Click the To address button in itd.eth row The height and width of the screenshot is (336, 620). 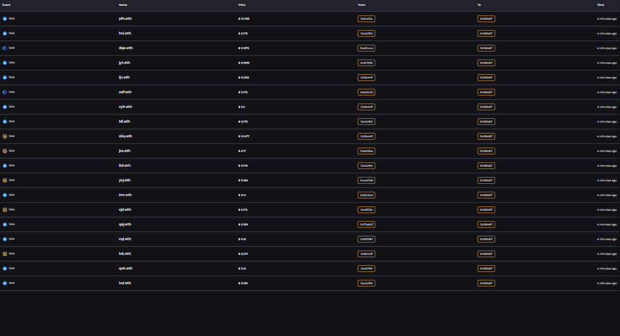point(486,166)
